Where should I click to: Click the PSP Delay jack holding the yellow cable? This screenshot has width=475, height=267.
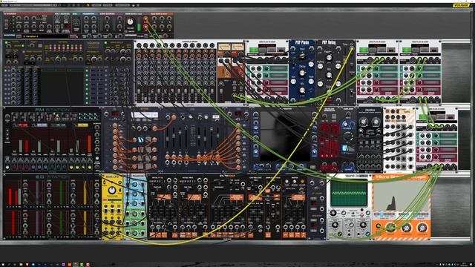(x=351, y=48)
